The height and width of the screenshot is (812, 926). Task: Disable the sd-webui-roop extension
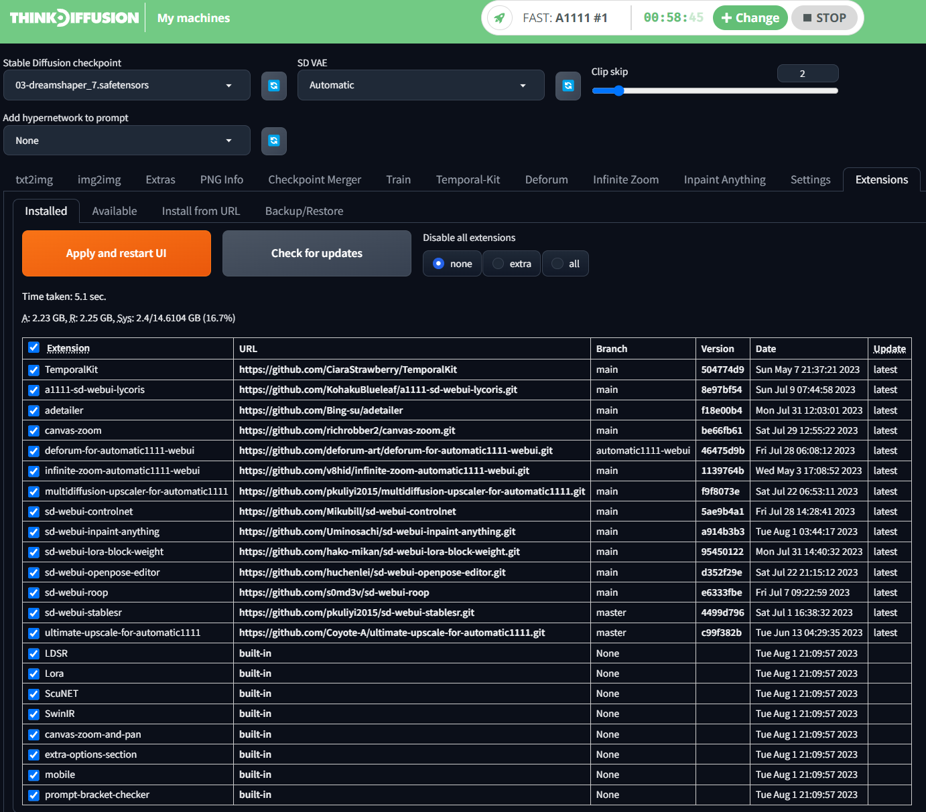pyautogui.click(x=34, y=593)
